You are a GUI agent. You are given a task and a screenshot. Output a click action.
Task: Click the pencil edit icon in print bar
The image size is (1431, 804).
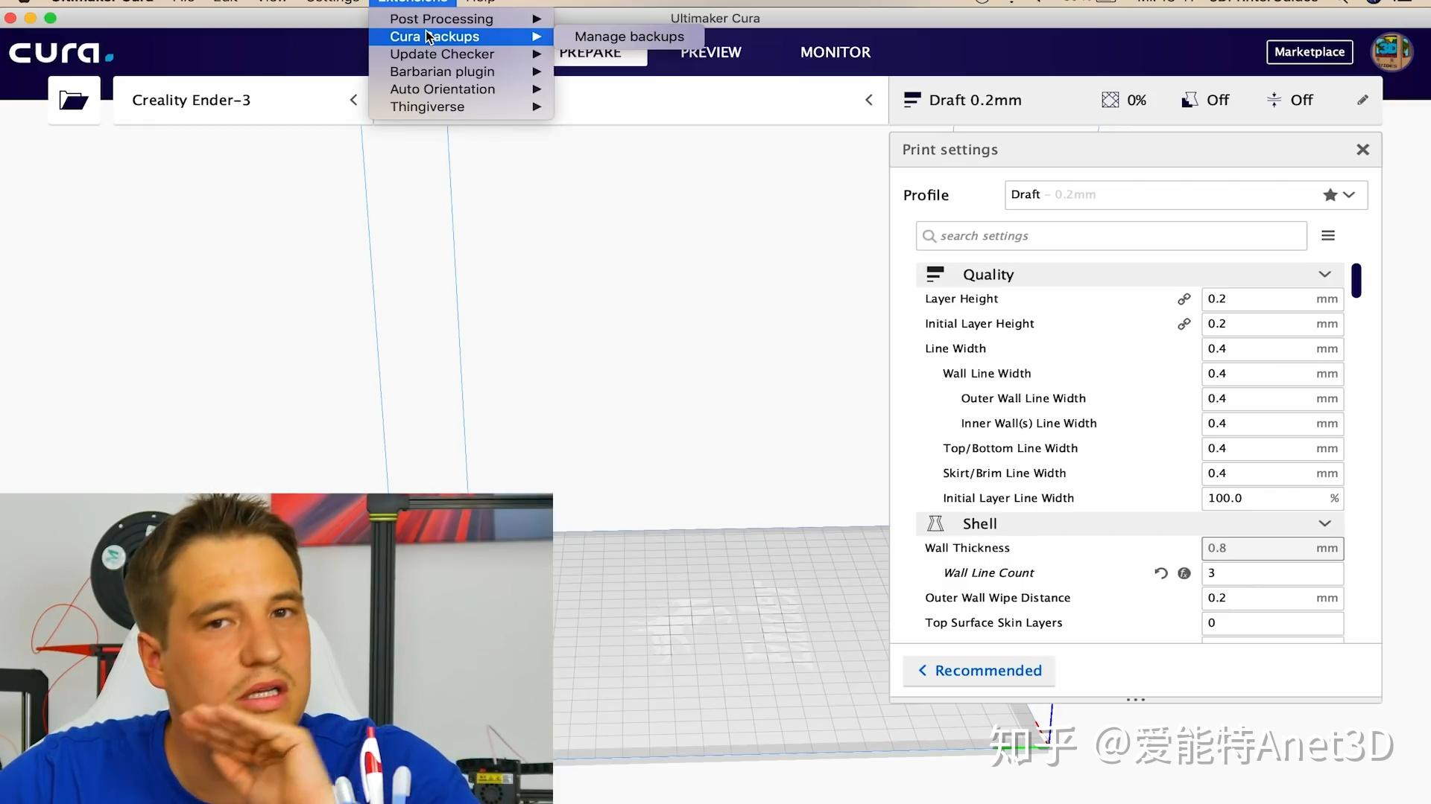pos(1362,100)
